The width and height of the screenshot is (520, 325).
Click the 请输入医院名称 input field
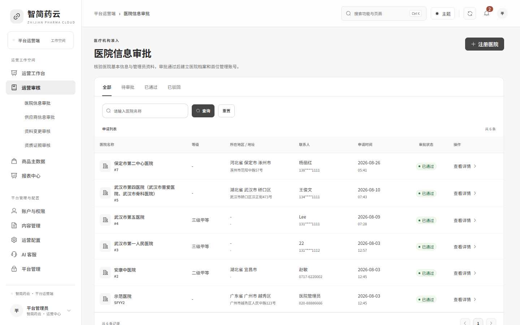click(145, 111)
